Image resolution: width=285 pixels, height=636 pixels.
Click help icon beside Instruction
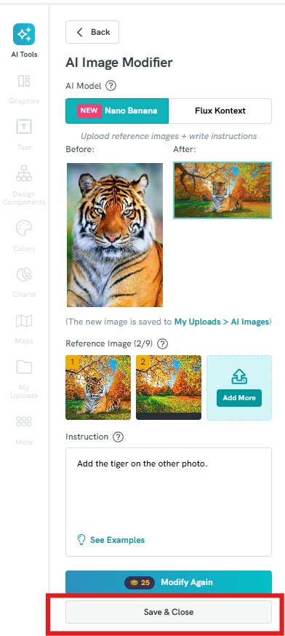point(118,437)
